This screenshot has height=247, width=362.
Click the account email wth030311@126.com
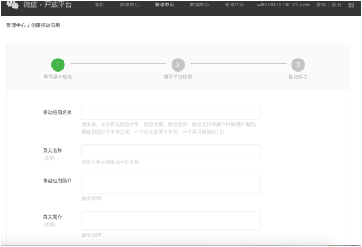tap(283, 5)
